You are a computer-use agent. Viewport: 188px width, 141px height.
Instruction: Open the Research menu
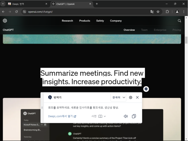pyautogui.click(x=67, y=21)
